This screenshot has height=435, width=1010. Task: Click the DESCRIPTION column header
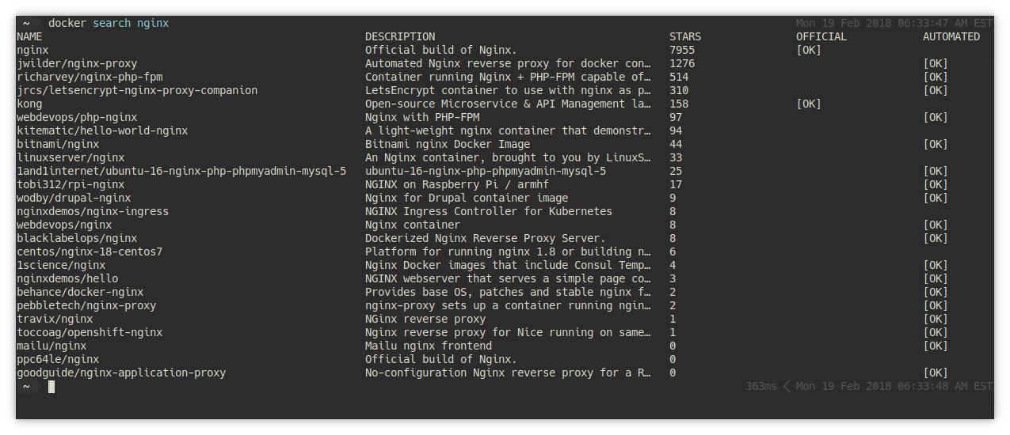pyautogui.click(x=400, y=36)
